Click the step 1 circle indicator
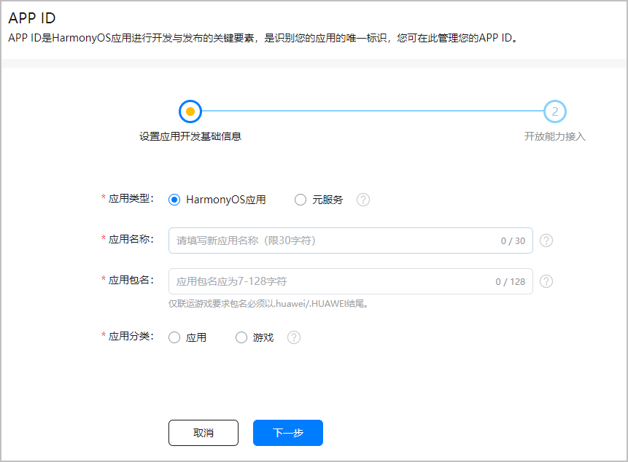The image size is (628, 462). click(x=190, y=111)
